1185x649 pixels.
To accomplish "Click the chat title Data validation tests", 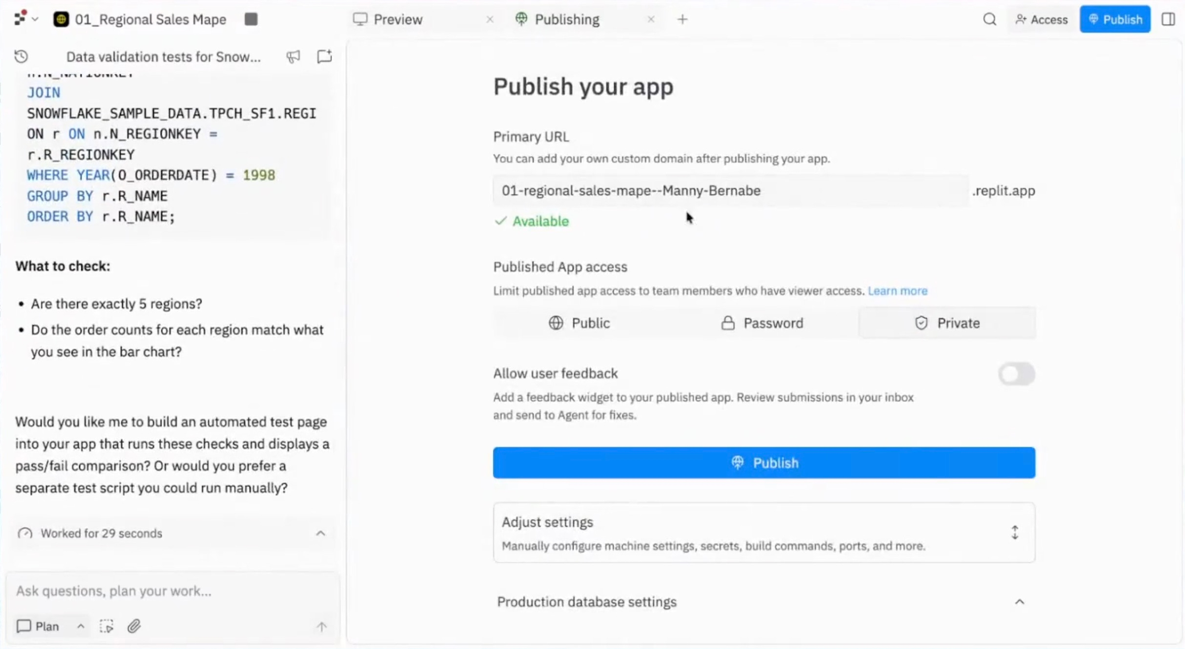I will tap(163, 56).
